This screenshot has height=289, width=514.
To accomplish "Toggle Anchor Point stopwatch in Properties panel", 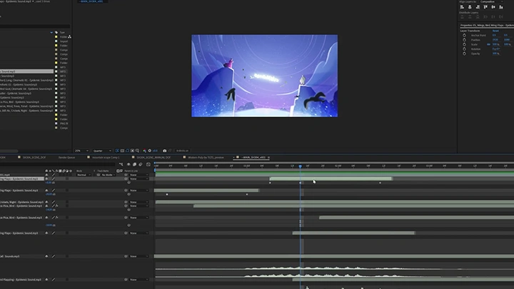I will pyautogui.click(x=464, y=36).
